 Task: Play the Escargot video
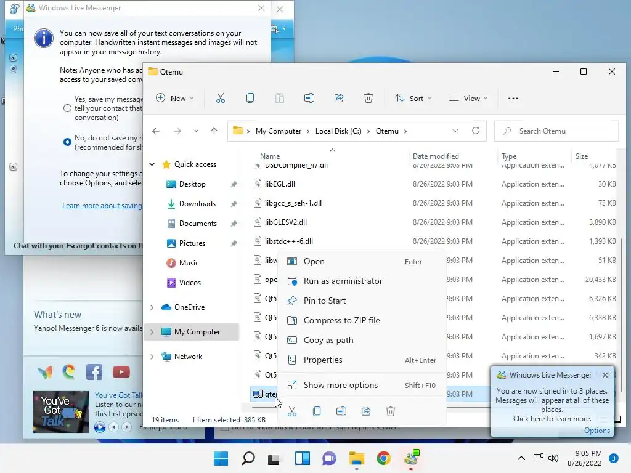(100, 427)
